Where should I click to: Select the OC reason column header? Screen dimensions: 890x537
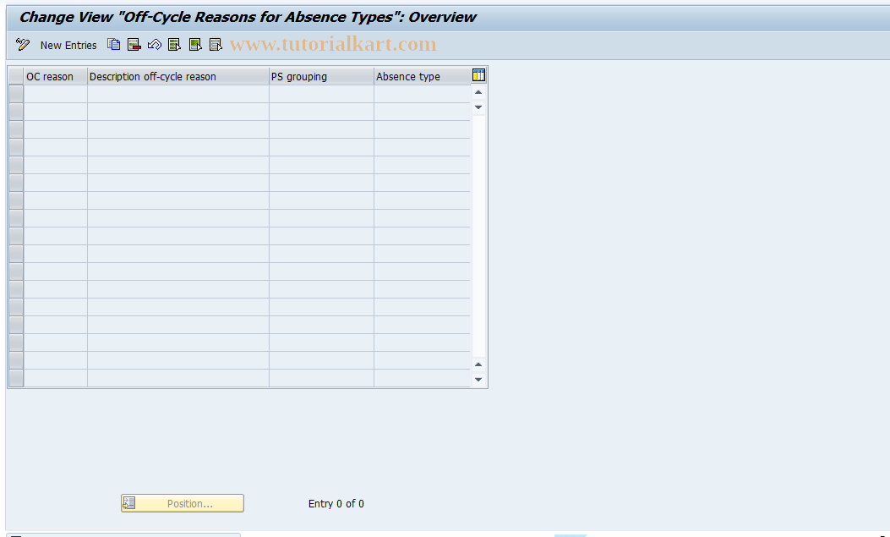point(56,77)
